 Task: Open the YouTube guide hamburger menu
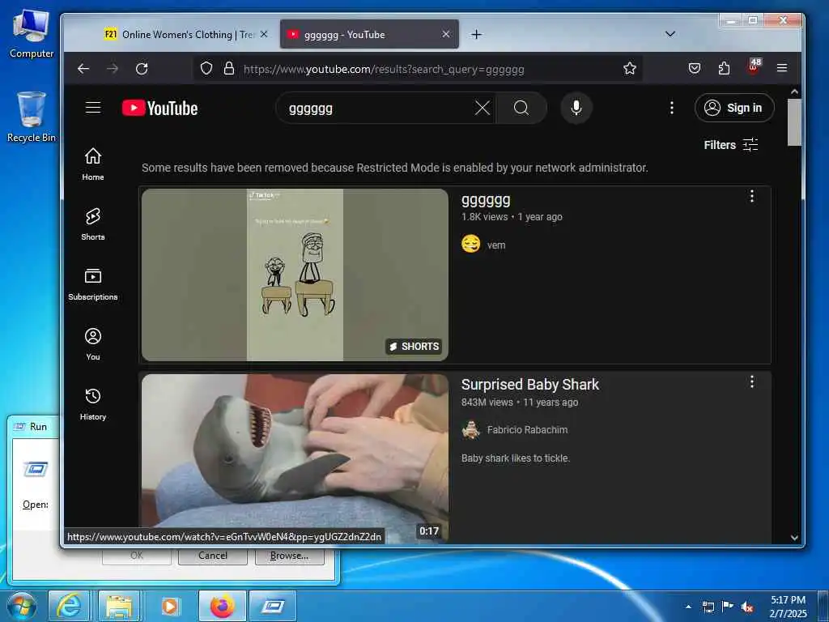click(93, 108)
